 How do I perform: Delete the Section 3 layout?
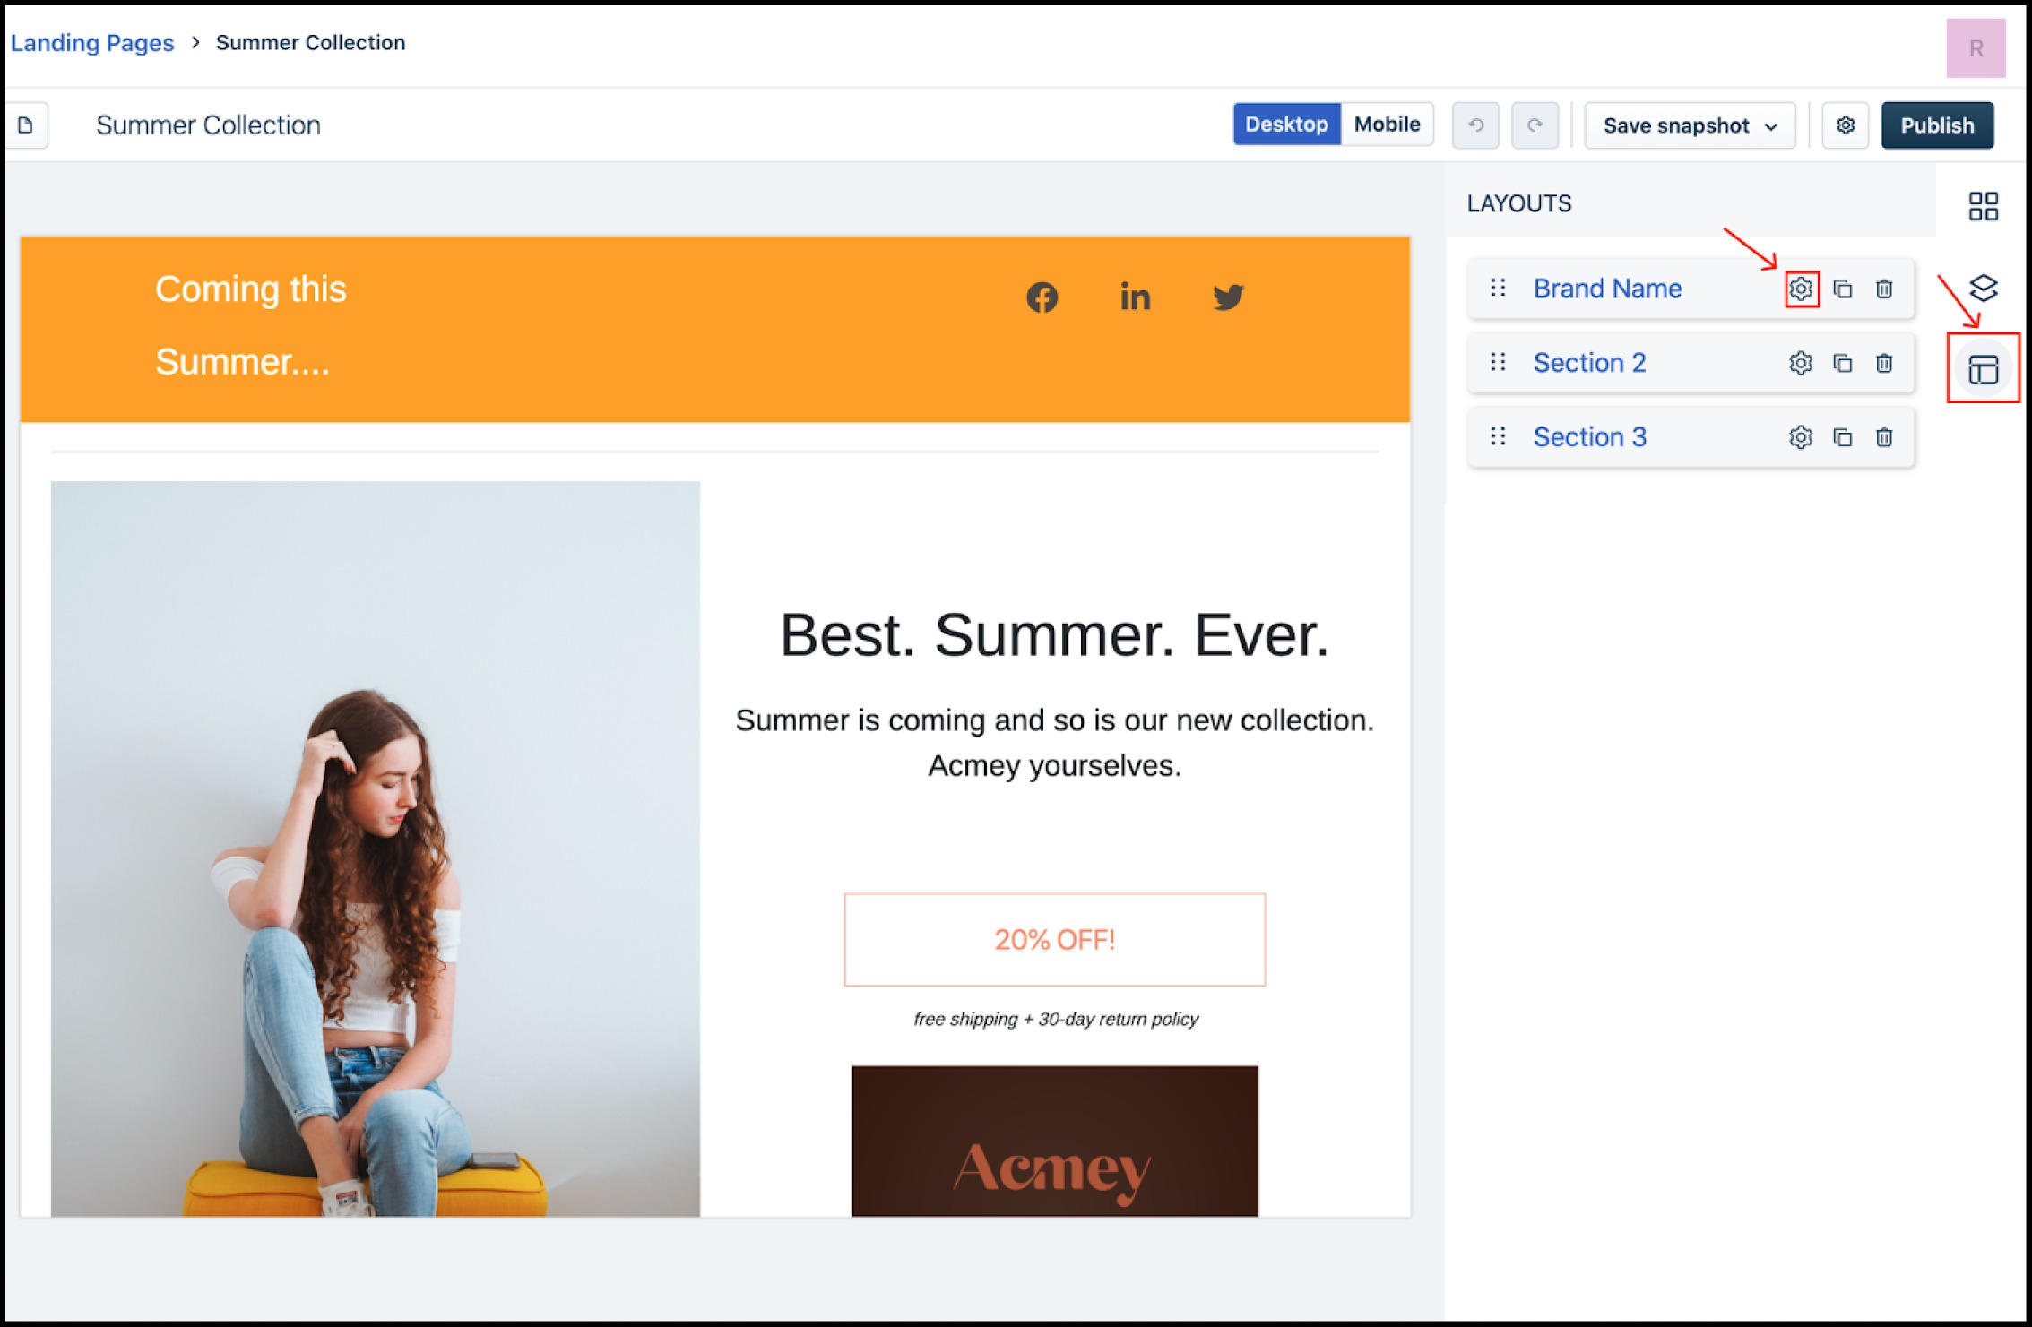click(1884, 437)
